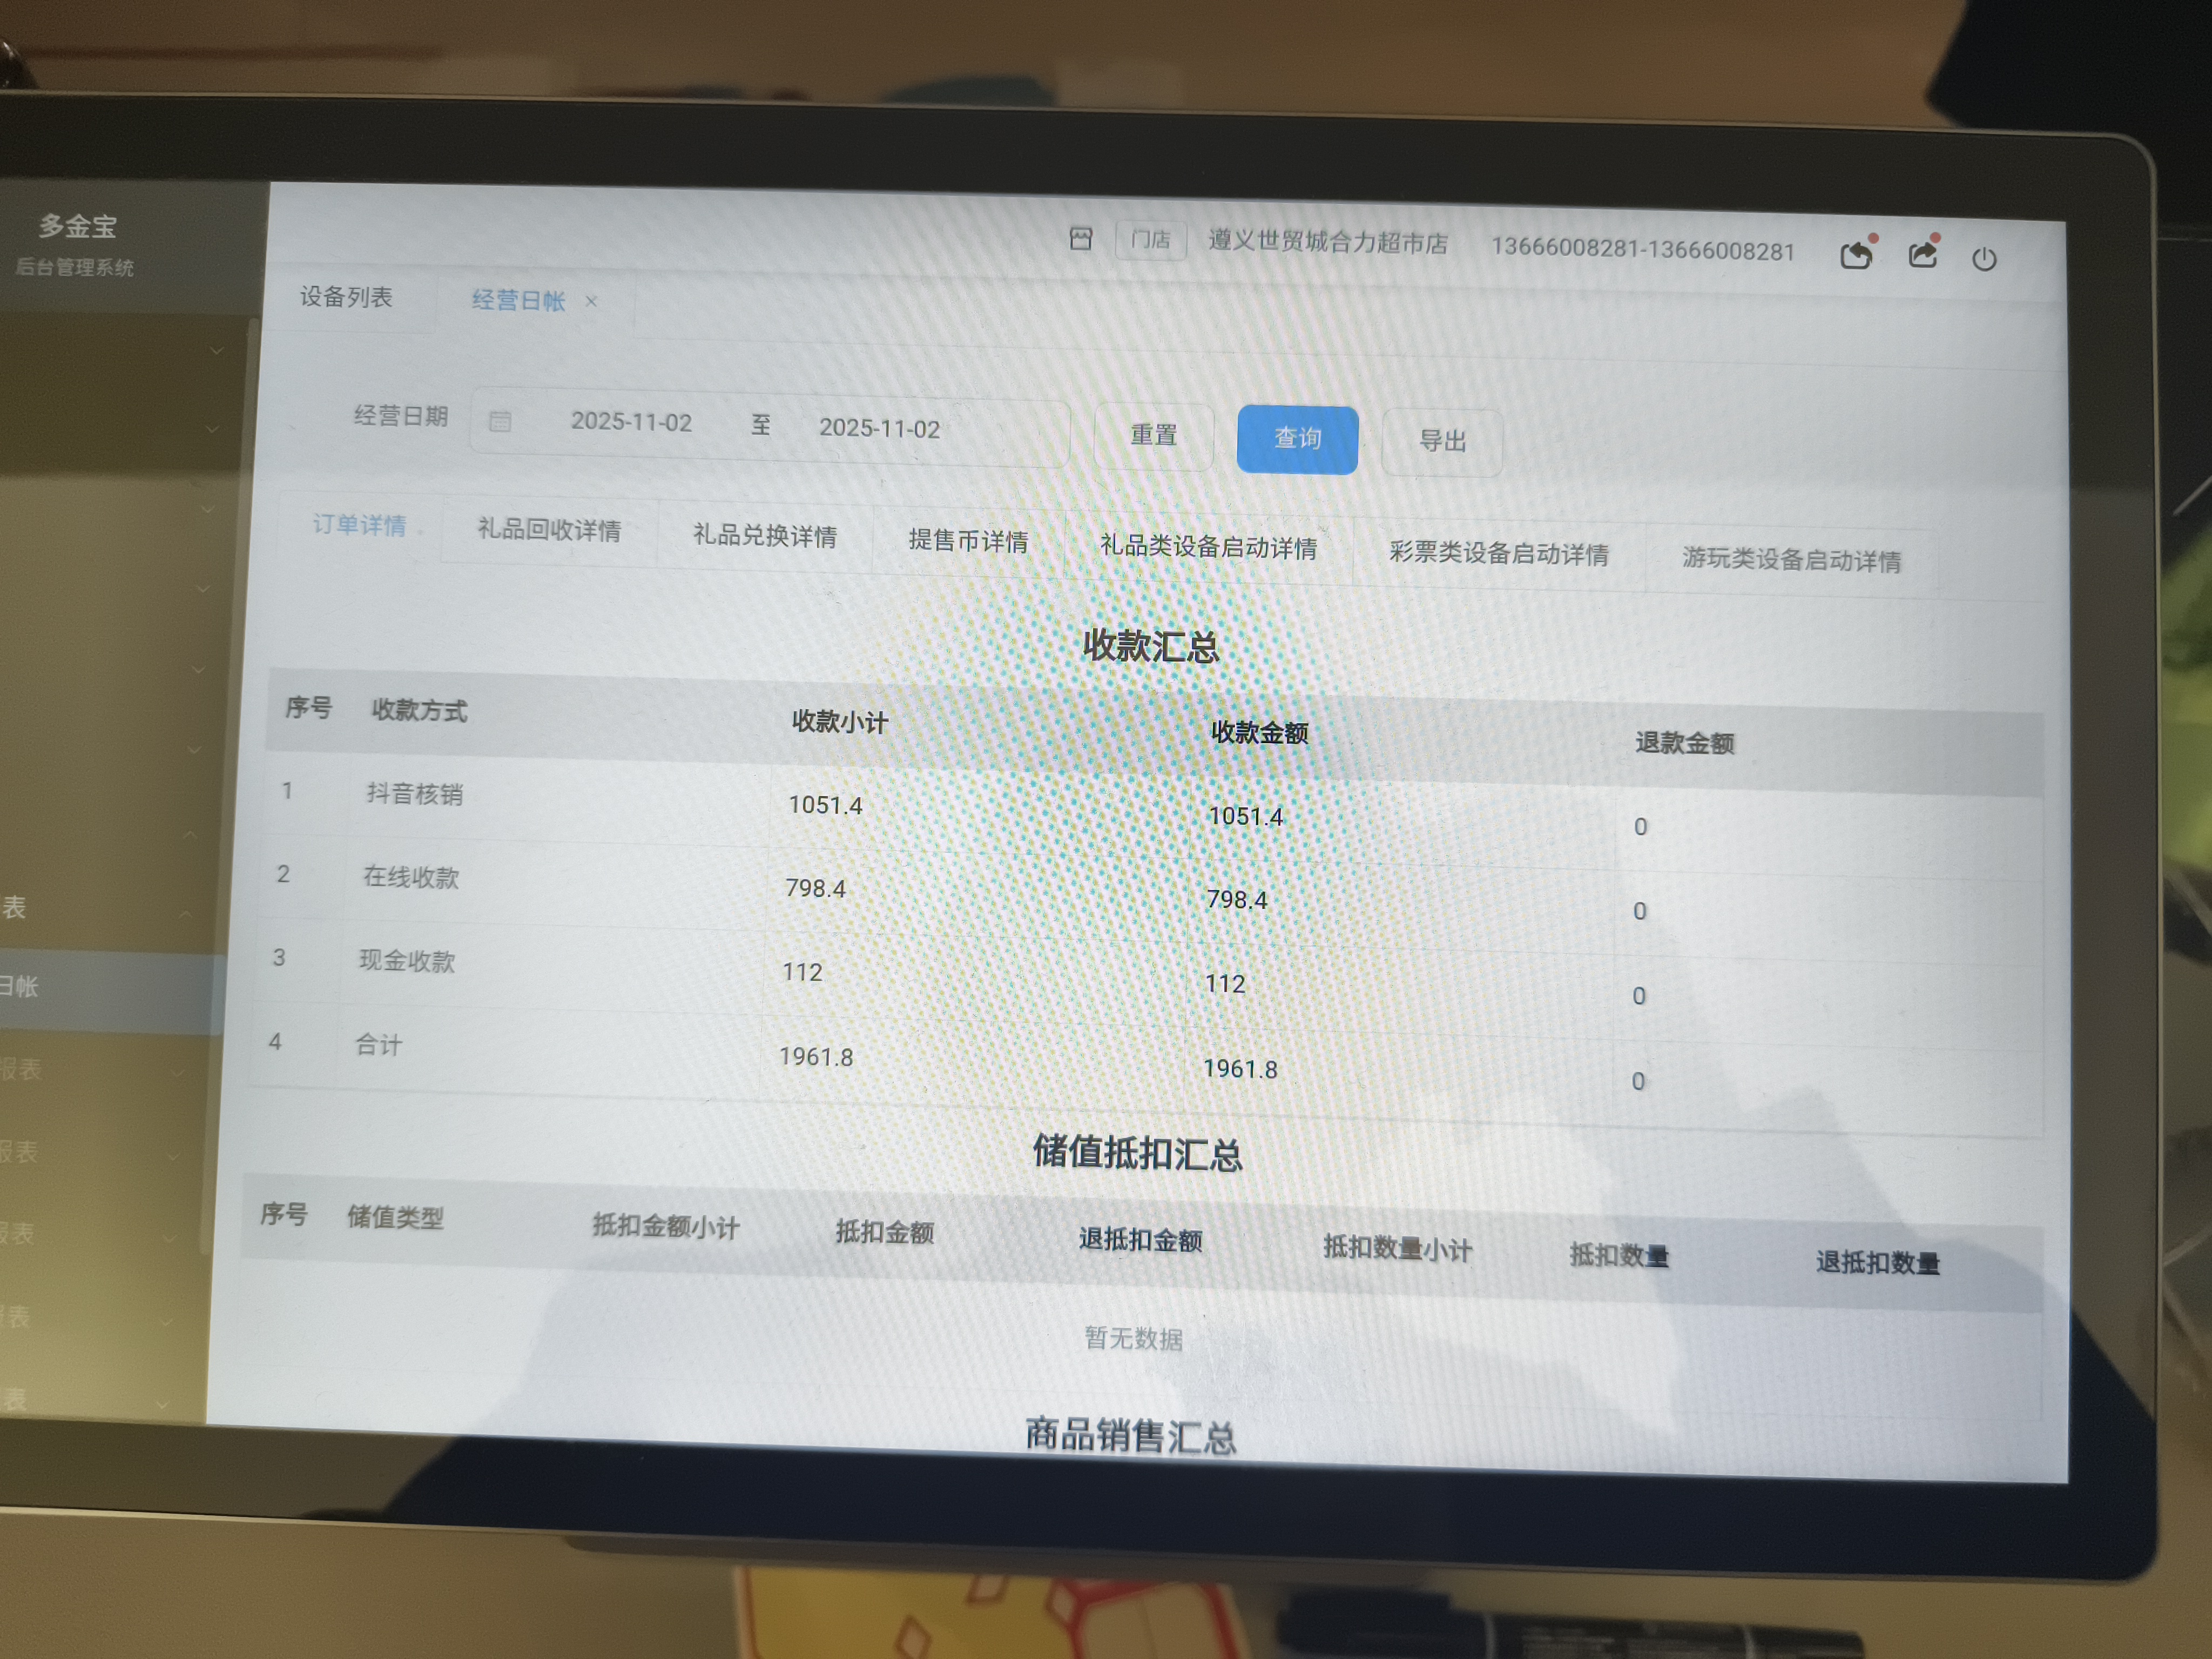Screen dimensions: 2212x1659
Task: Click the store shop icon in header
Action: [1080, 238]
